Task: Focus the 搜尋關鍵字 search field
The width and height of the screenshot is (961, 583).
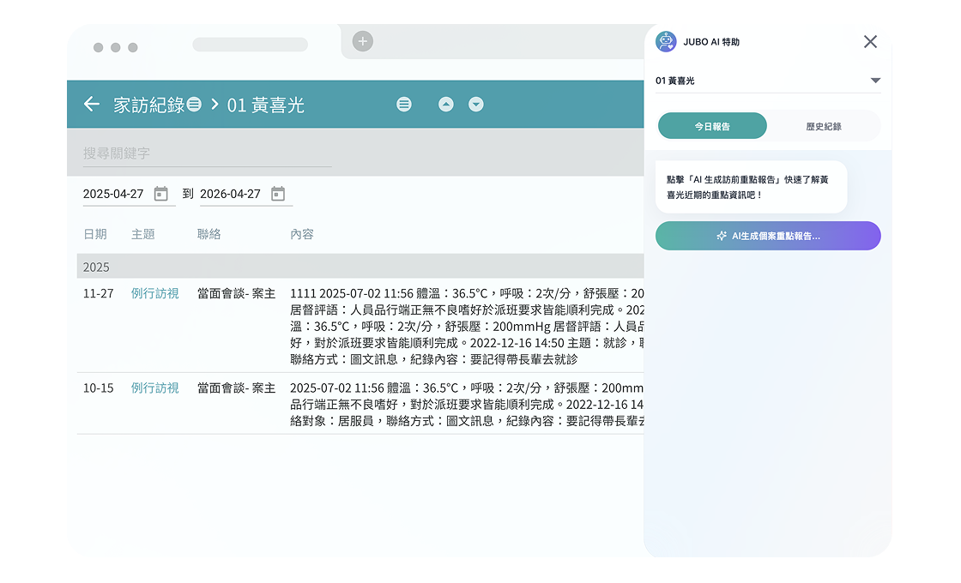Action: click(207, 153)
